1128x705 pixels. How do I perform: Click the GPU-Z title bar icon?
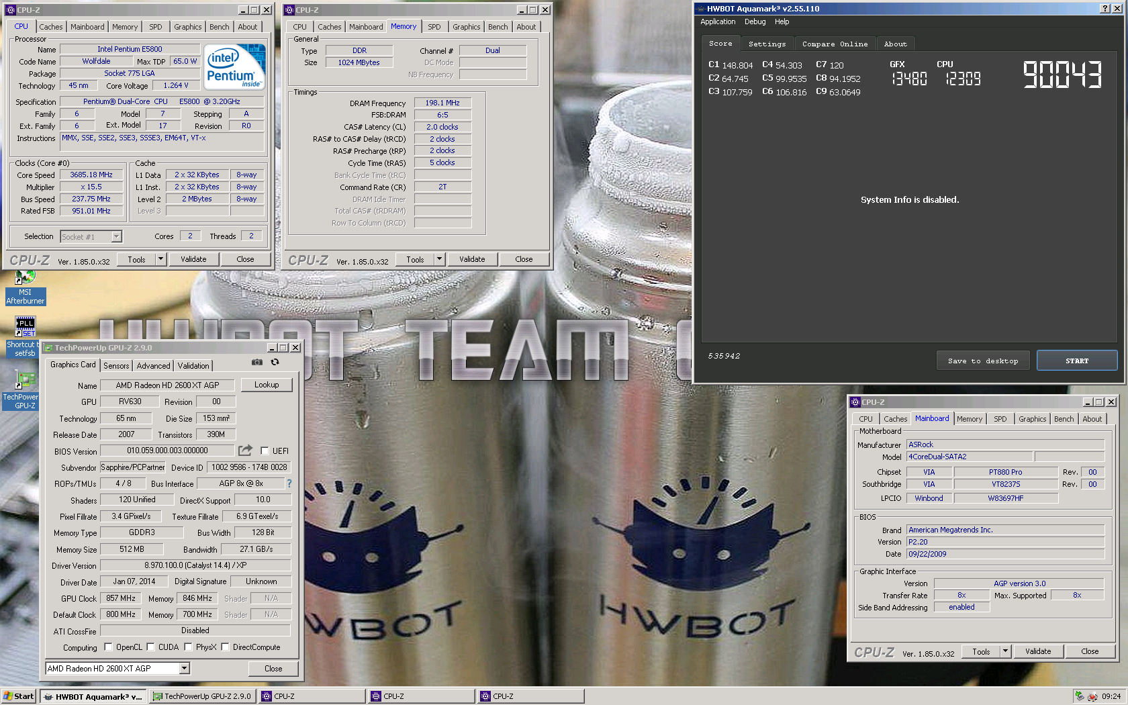48,348
